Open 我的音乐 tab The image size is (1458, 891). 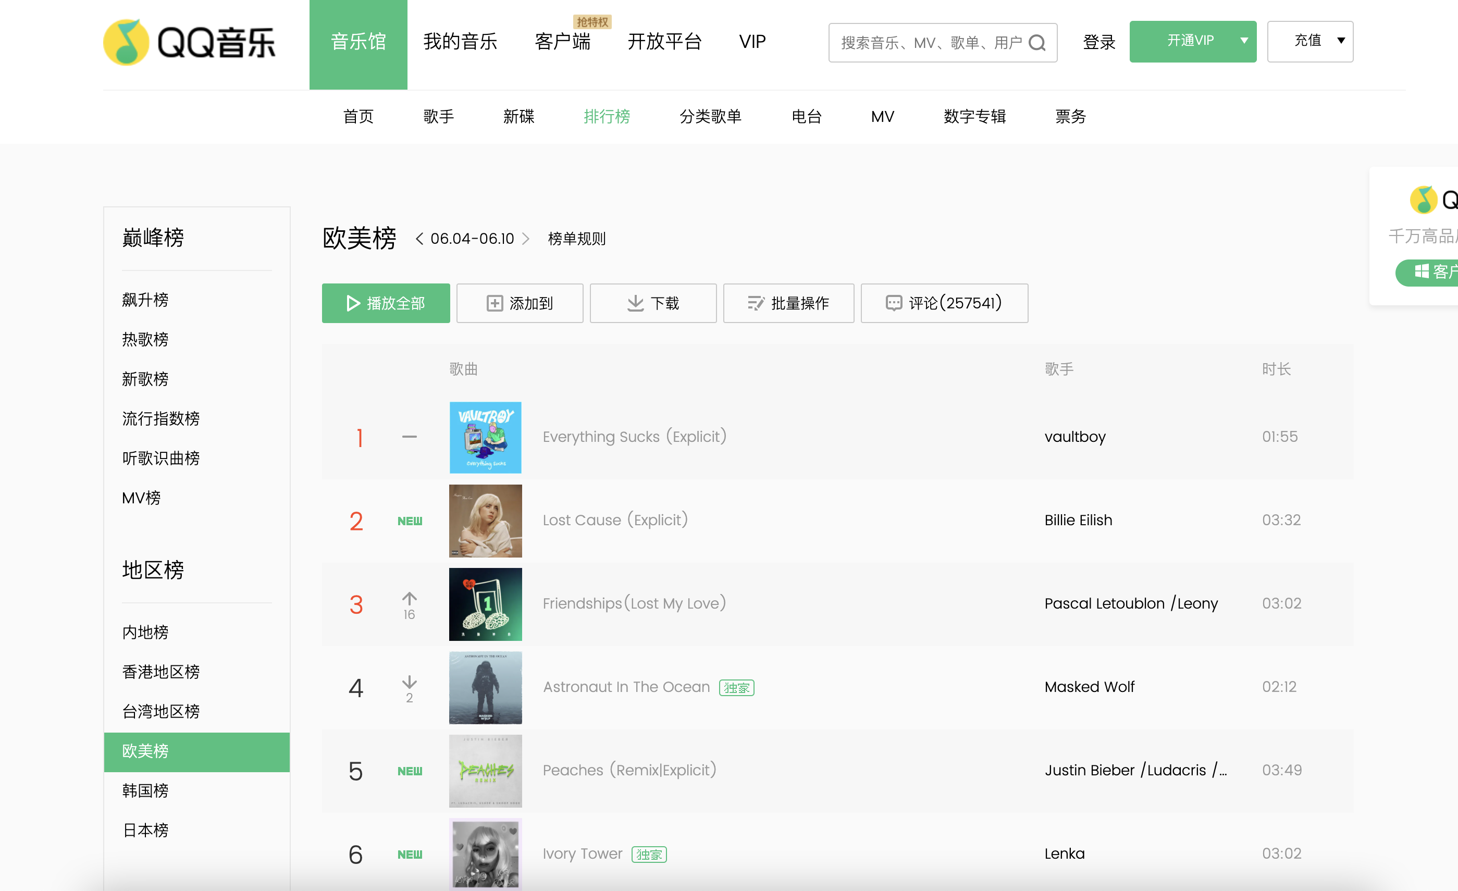tap(460, 41)
